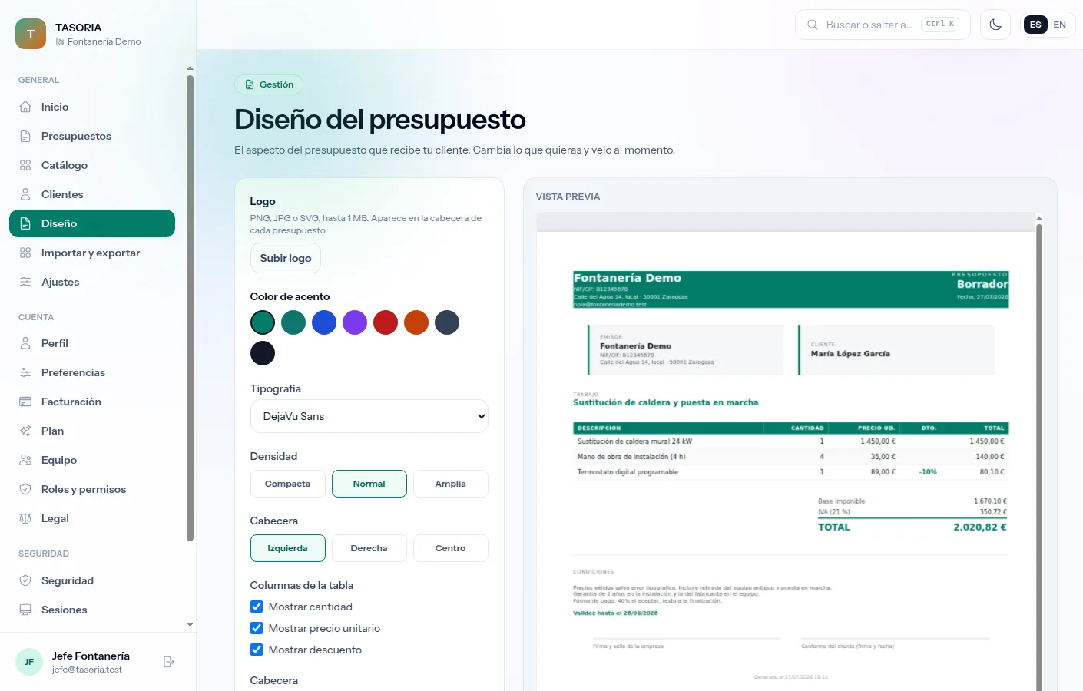Click the Inicio home icon
The image size is (1083, 691).
25,107
